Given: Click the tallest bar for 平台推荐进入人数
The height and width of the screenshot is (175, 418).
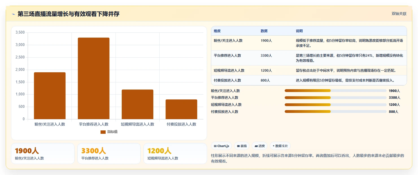Looking at the screenshot, I should (93, 78).
